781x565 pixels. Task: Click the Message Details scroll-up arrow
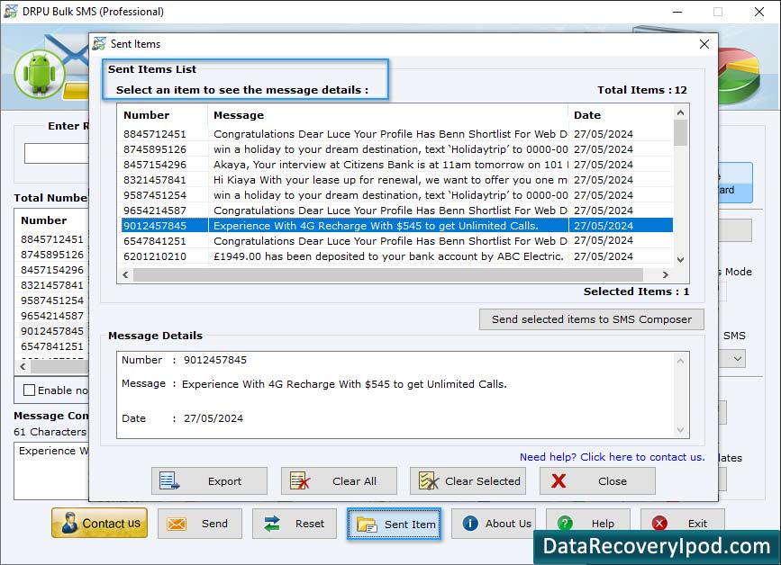point(680,361)
